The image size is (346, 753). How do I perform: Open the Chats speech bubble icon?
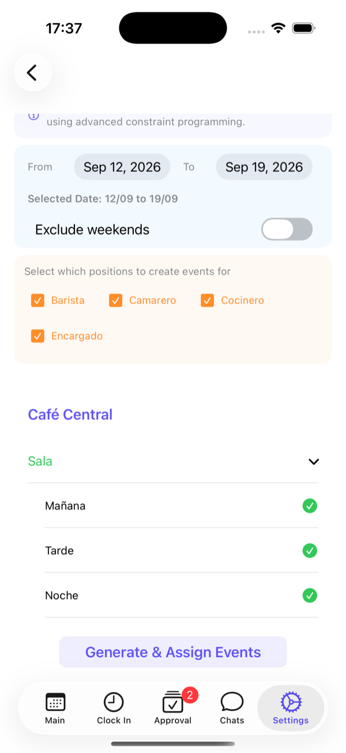[x=232, y=702]
